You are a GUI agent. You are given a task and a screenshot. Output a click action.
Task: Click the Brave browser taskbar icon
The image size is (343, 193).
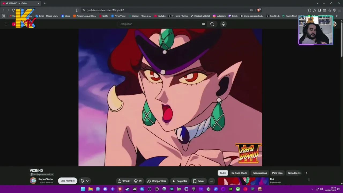coord(120,189)
